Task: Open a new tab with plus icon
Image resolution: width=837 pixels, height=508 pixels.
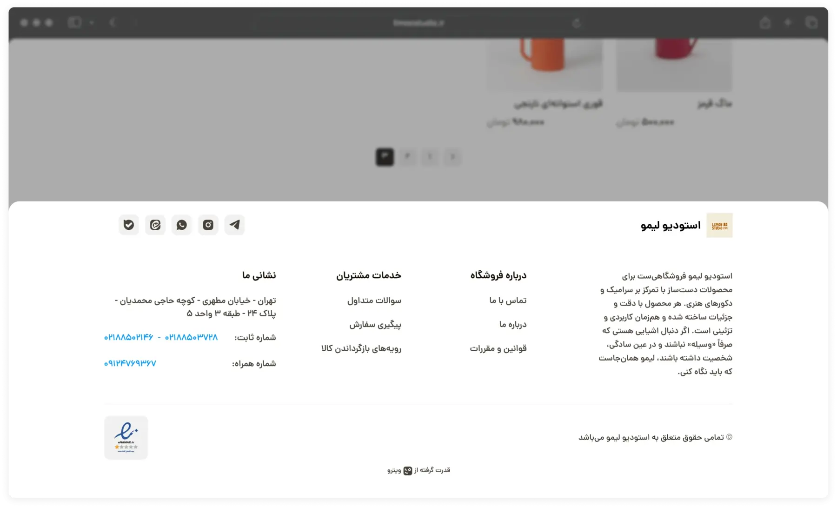Action: click(788, 22)
